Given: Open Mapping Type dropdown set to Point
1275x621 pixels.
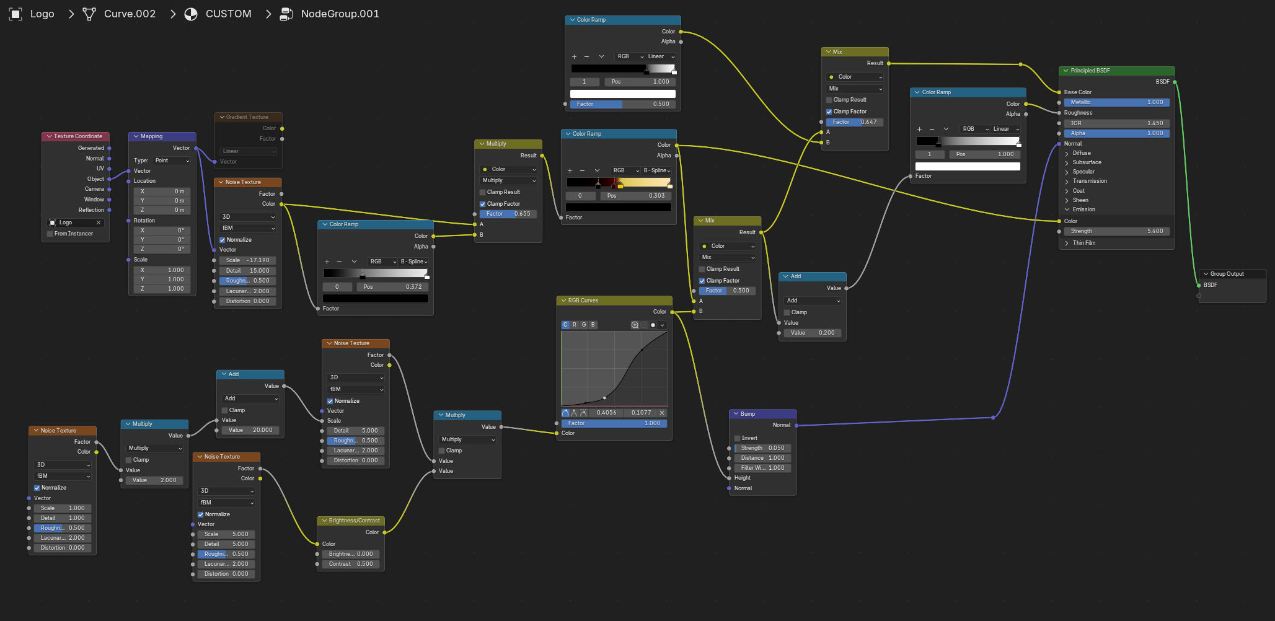Looking at the screenshot, I should tap(171, 161).
